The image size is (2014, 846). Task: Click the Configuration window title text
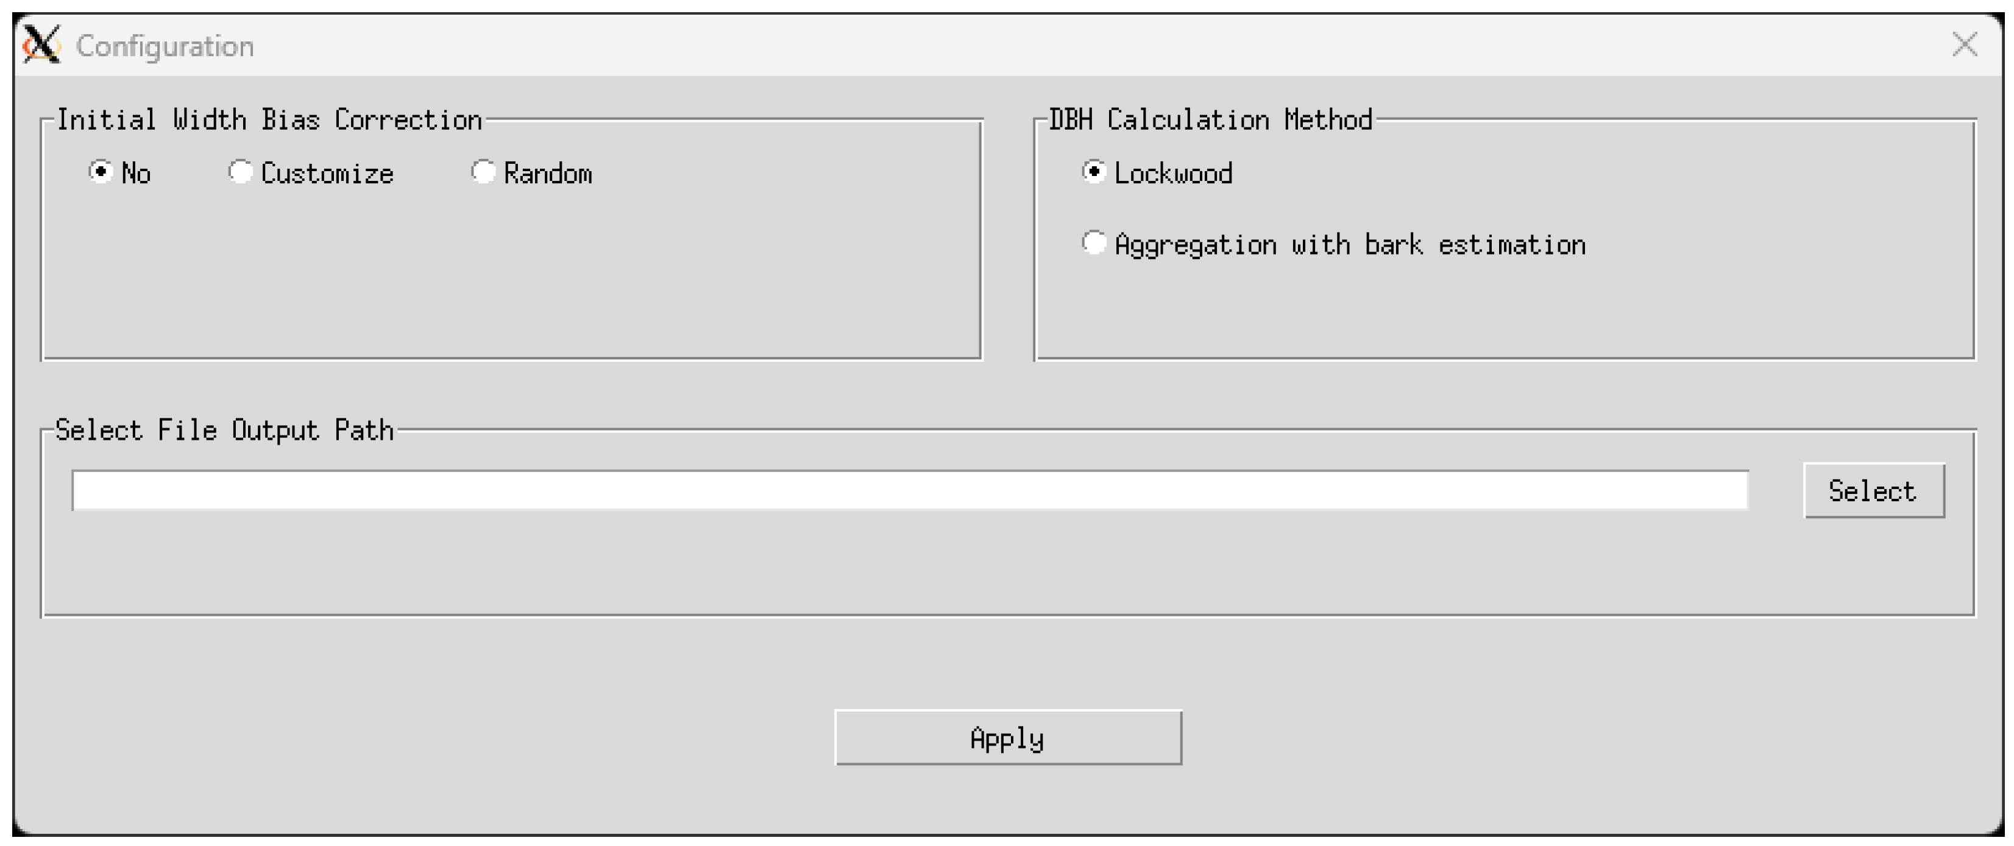tap(165, 46)
